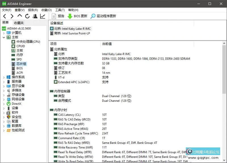This screenshot has height=163, width=227.
Task: Click the refresh icon in toolbar
Action: tap(27, 16)
